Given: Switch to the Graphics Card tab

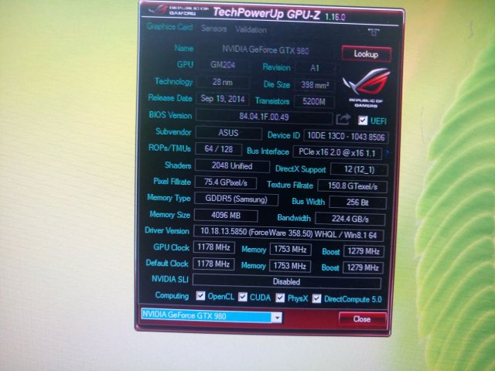Looking at the screenshot, I should [169, 27].
